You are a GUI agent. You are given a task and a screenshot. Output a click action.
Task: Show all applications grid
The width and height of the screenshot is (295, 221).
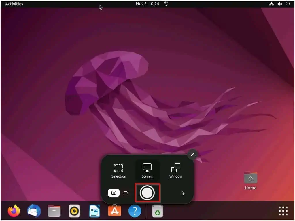(x=283, y=211)
